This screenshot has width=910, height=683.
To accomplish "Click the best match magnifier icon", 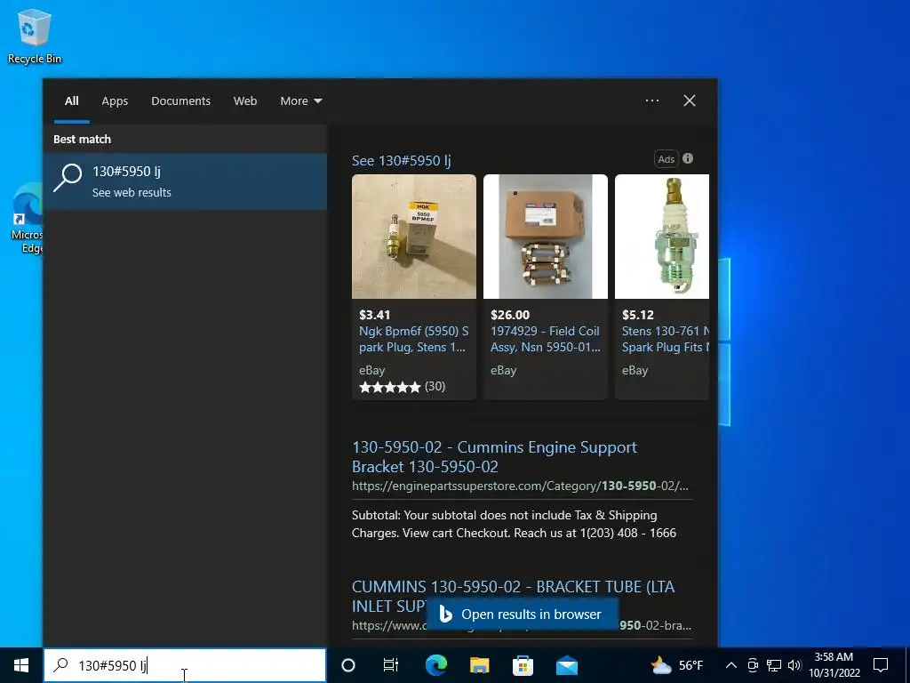I will coord(68,177).
